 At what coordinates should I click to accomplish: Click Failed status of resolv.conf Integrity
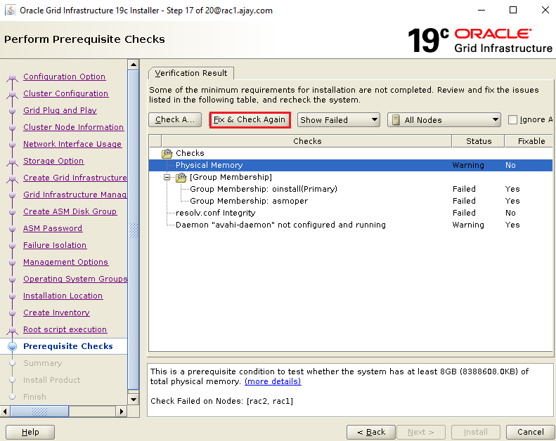[x=464, y=213]
